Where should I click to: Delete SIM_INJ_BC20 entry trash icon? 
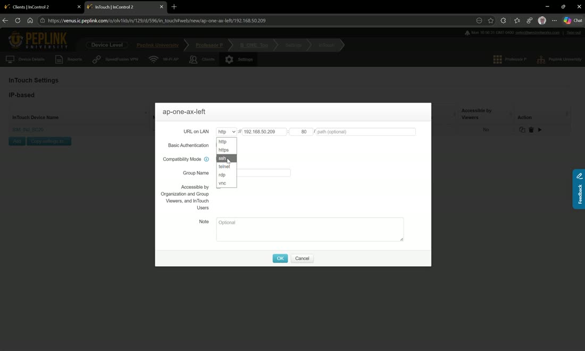click(531, 130)
